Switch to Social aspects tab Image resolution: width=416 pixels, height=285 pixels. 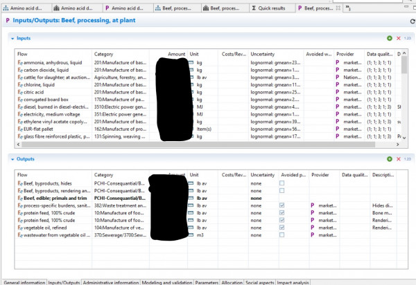(260, 282)
